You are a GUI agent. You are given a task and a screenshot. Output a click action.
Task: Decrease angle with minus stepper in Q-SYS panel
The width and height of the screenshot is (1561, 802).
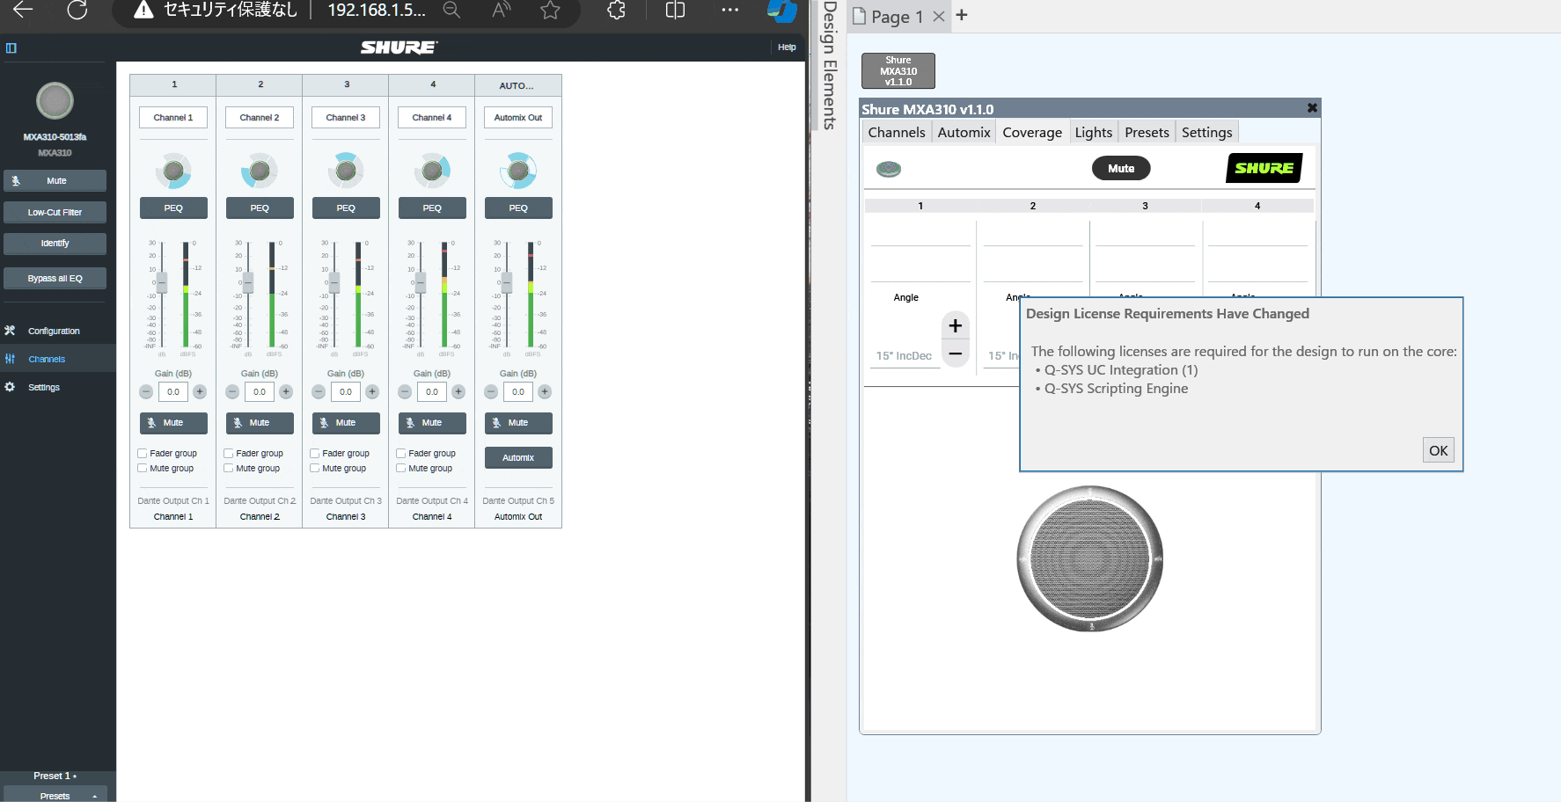point(955,354)
